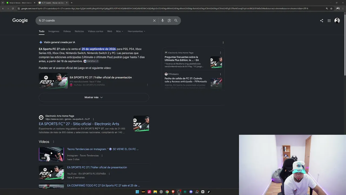
Task: Start a voice search with the microphone
Action: click(162, 21)
